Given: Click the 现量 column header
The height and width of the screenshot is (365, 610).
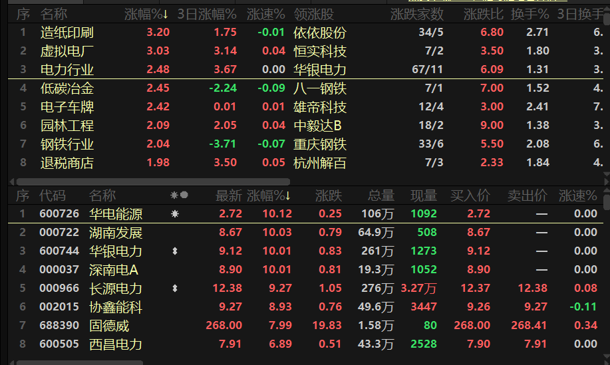Looking at the screenshot, I should click(424, 195).
